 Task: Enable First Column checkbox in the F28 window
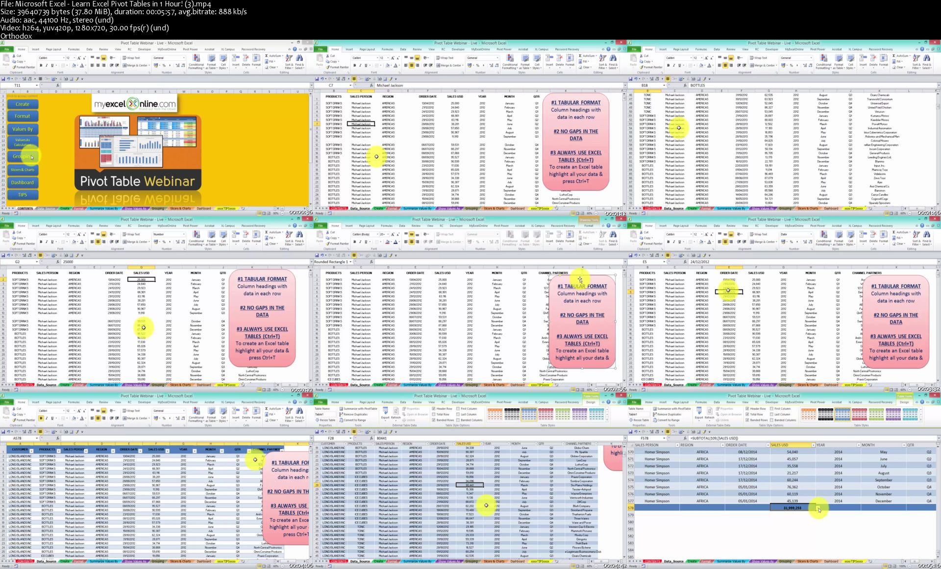[x=458, y=409]
